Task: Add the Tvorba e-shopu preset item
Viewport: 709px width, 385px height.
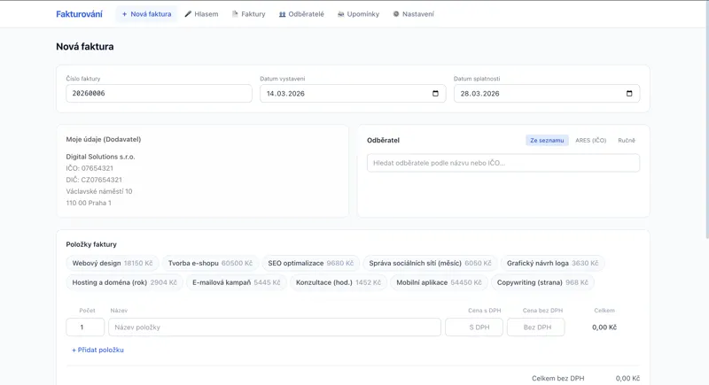Action: (x=210, y=263)
